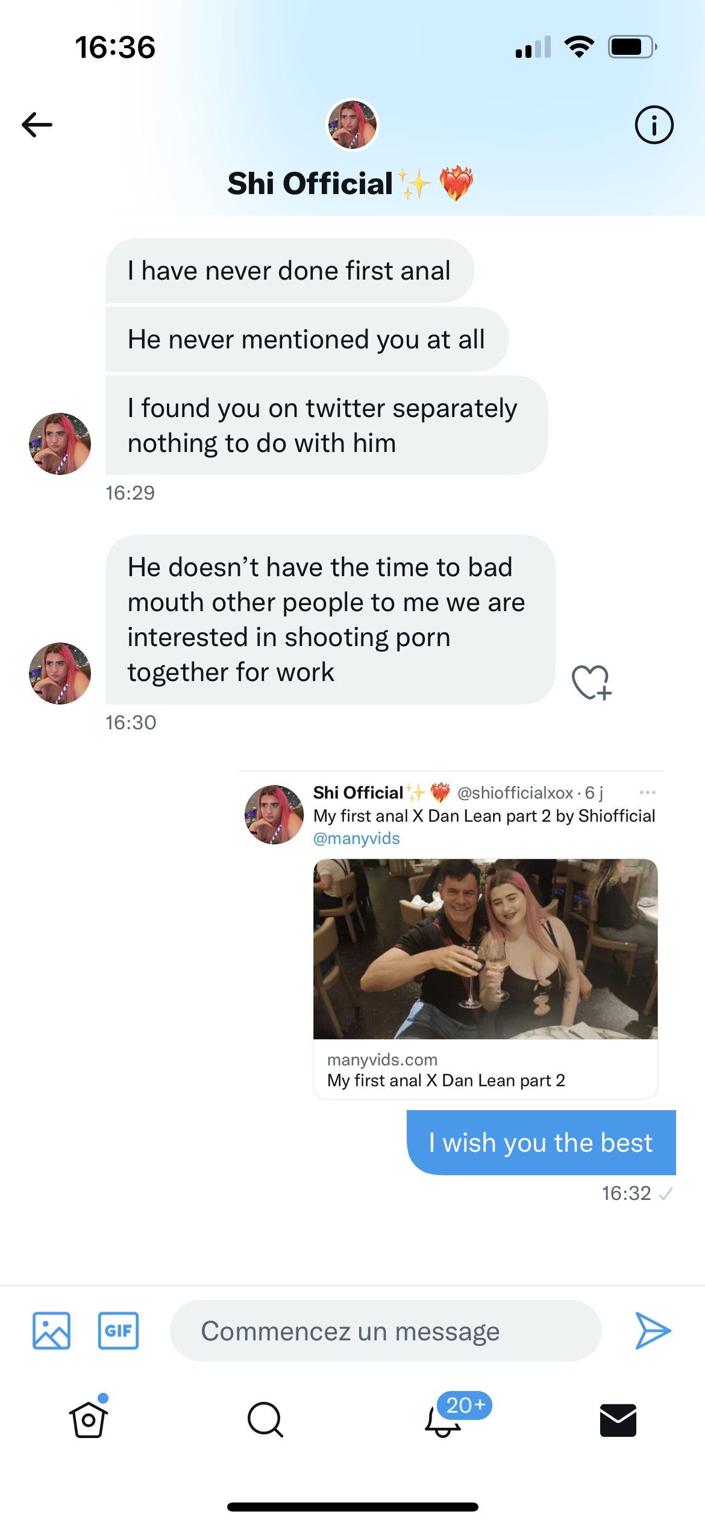Go to the Home tab
The width and height of the screenshot is (705, 1526).
coord(89,1419)
